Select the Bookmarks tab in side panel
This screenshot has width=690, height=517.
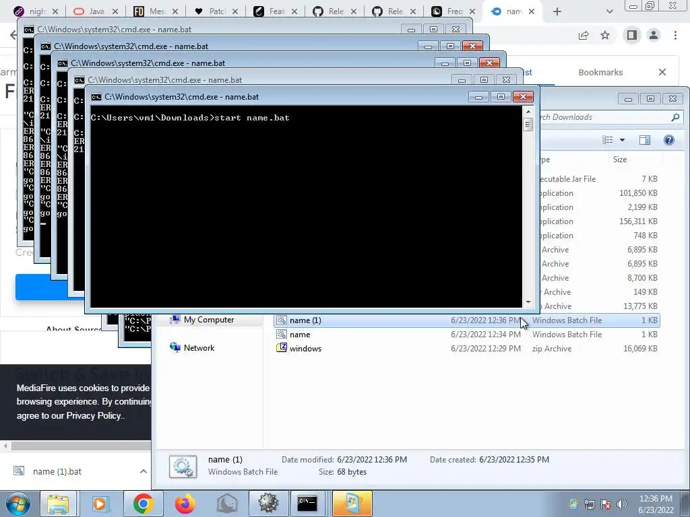(600, 72)
